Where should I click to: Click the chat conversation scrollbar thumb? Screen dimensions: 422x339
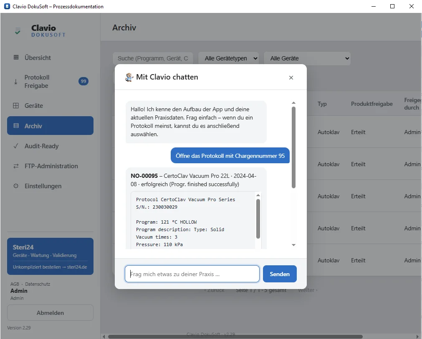pos(293,147)
